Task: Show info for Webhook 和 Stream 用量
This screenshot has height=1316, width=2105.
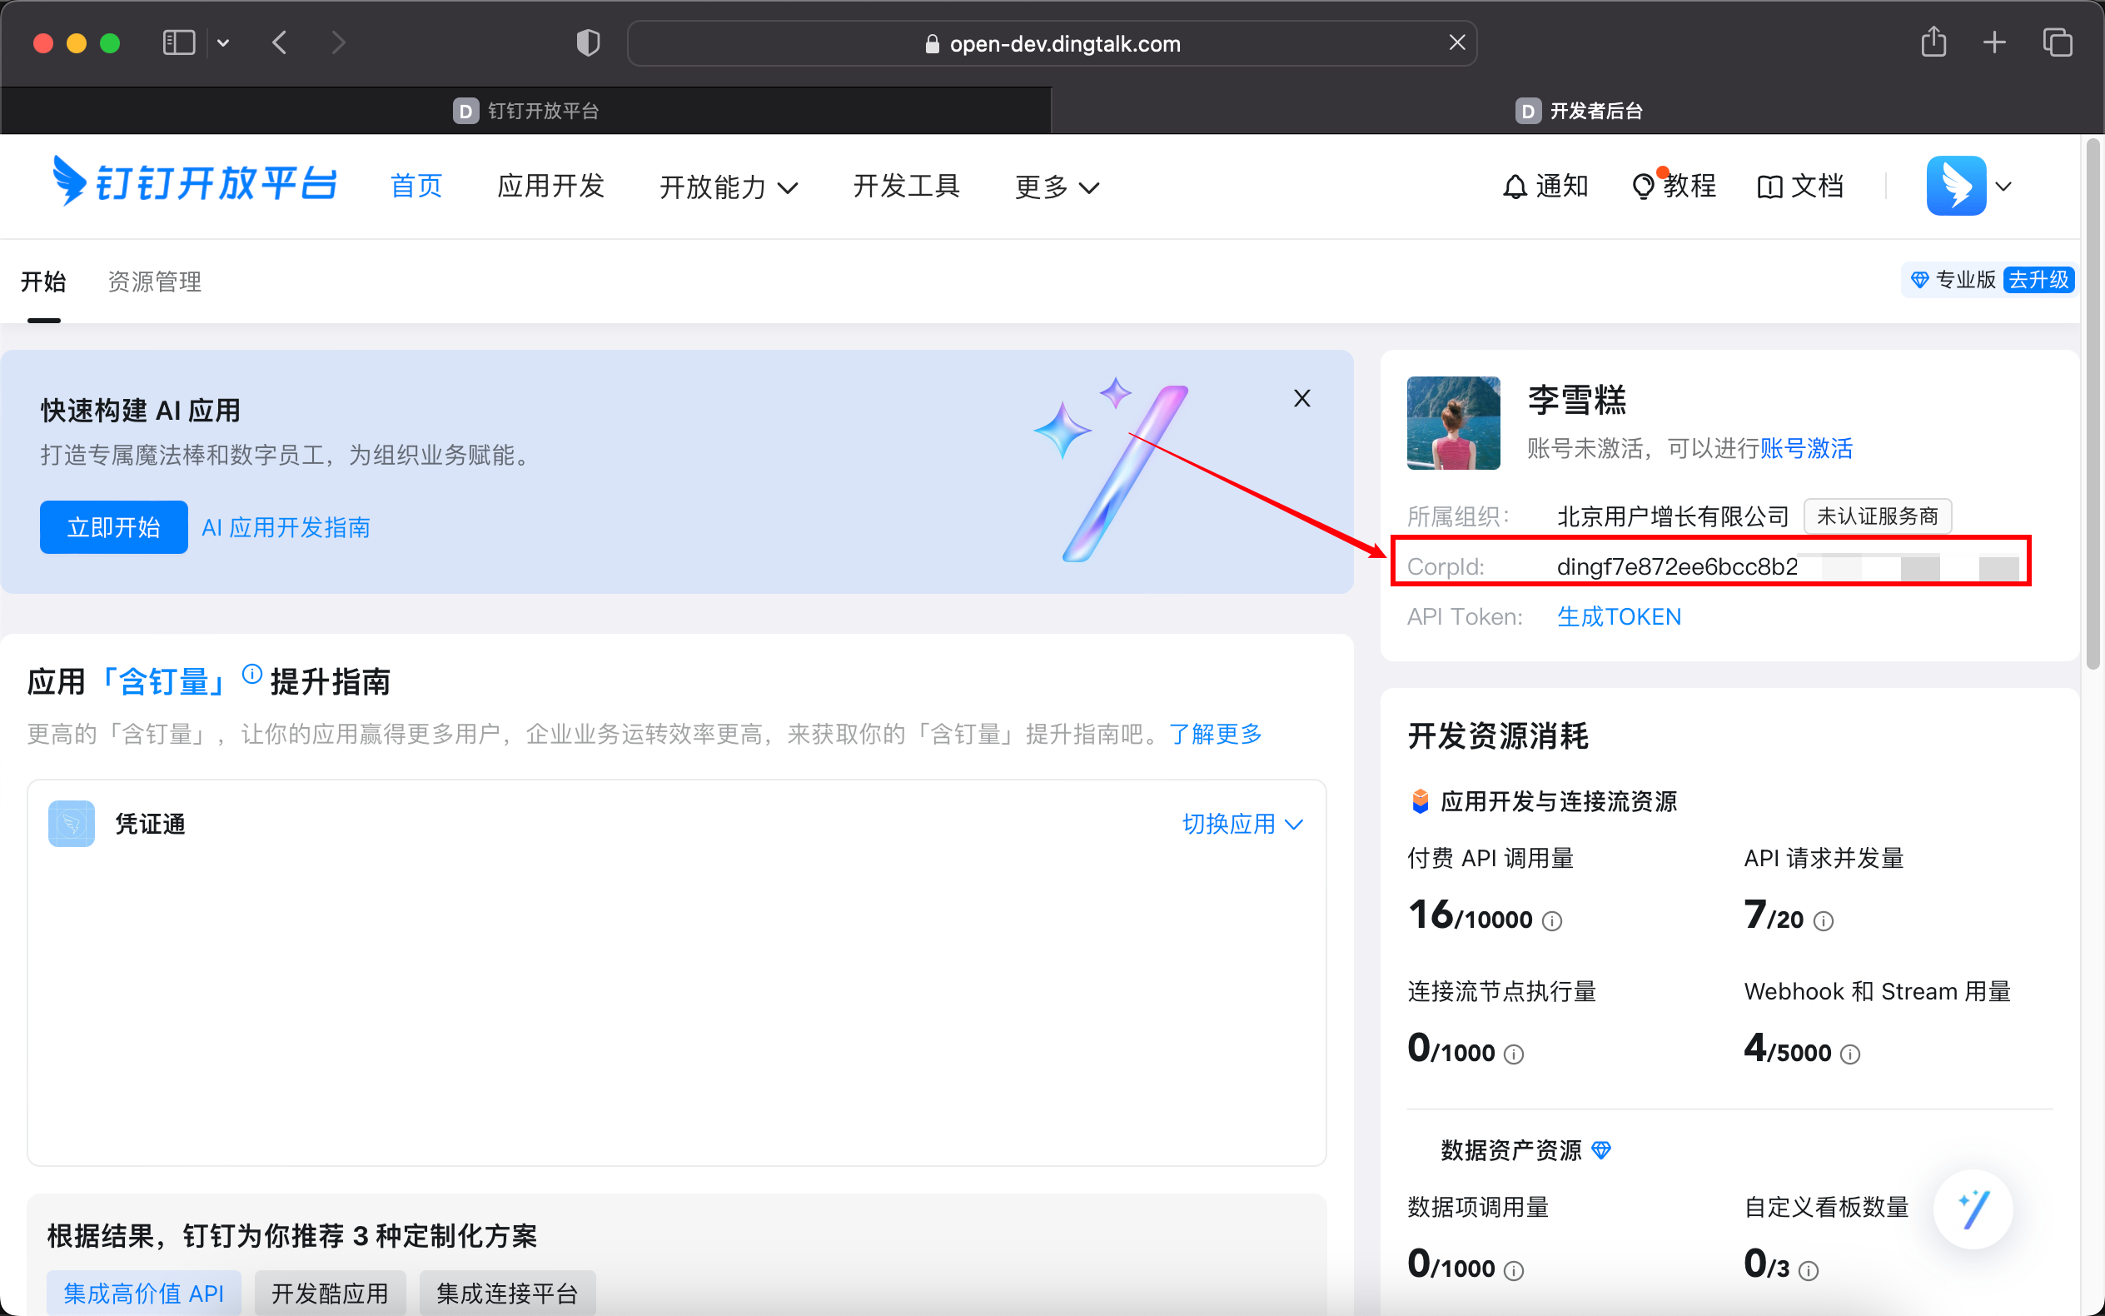Action: pyautogui.click(x=1850, y=1055)
